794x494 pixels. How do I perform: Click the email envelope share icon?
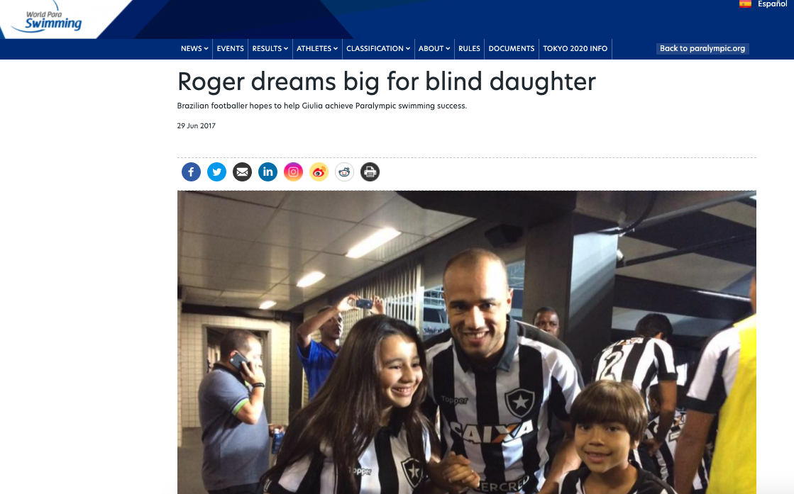pos(242,172)
